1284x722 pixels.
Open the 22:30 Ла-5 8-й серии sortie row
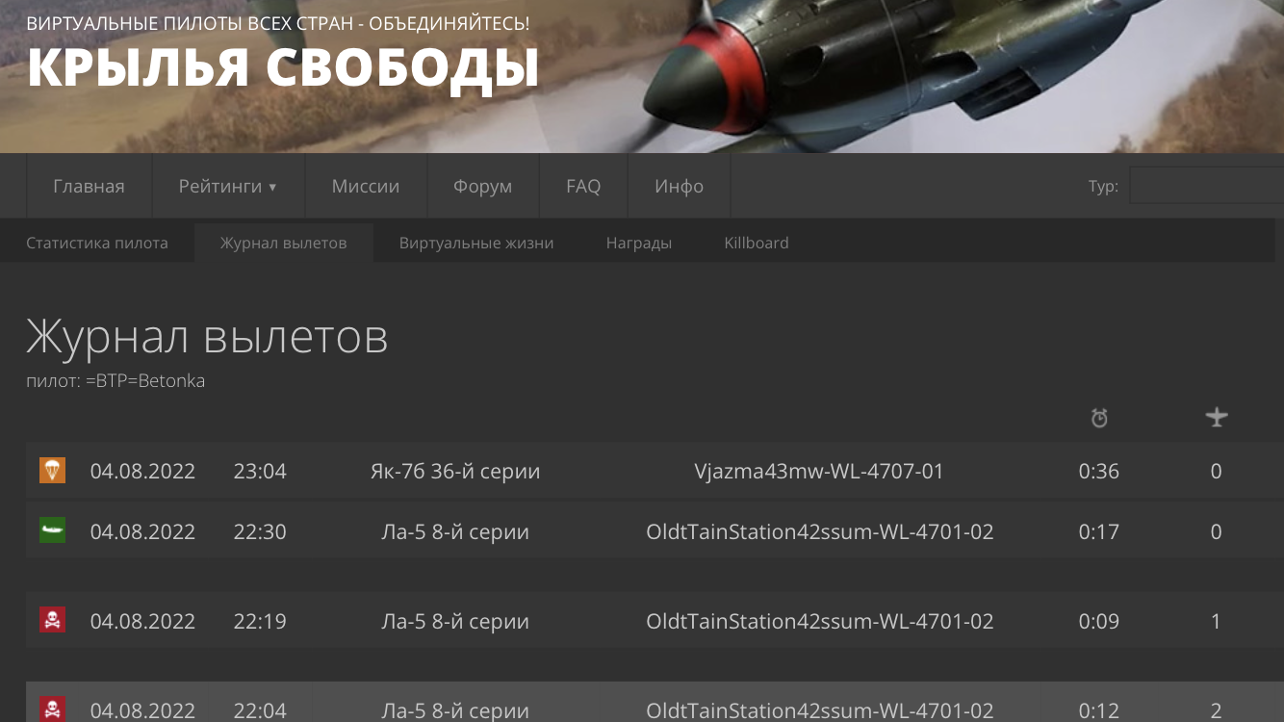pos(655,530)
